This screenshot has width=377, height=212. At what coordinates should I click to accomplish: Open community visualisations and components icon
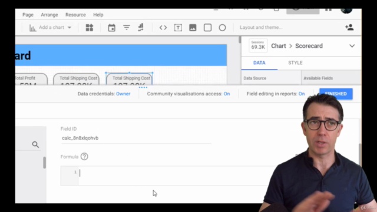[x=90, y=28]
